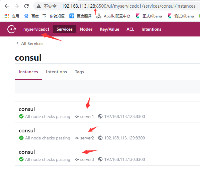
Task: Open the myservicedc1 datacenter selector
Action: pyautogui.click(x=36, y=29)
